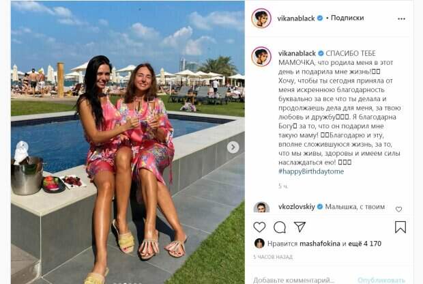Open the liker's avatar next to Нравится

pos(259,243)
